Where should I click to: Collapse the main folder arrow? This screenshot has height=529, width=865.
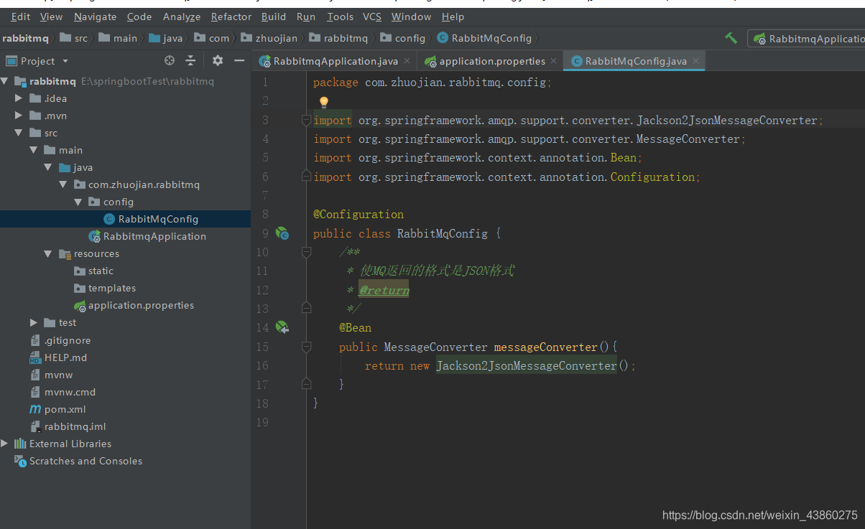34,150
